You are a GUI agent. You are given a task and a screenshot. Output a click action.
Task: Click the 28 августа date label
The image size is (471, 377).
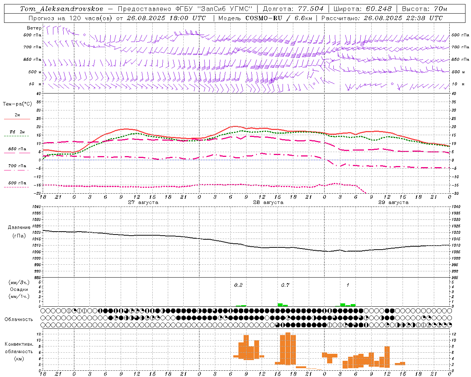click(268, 202)
